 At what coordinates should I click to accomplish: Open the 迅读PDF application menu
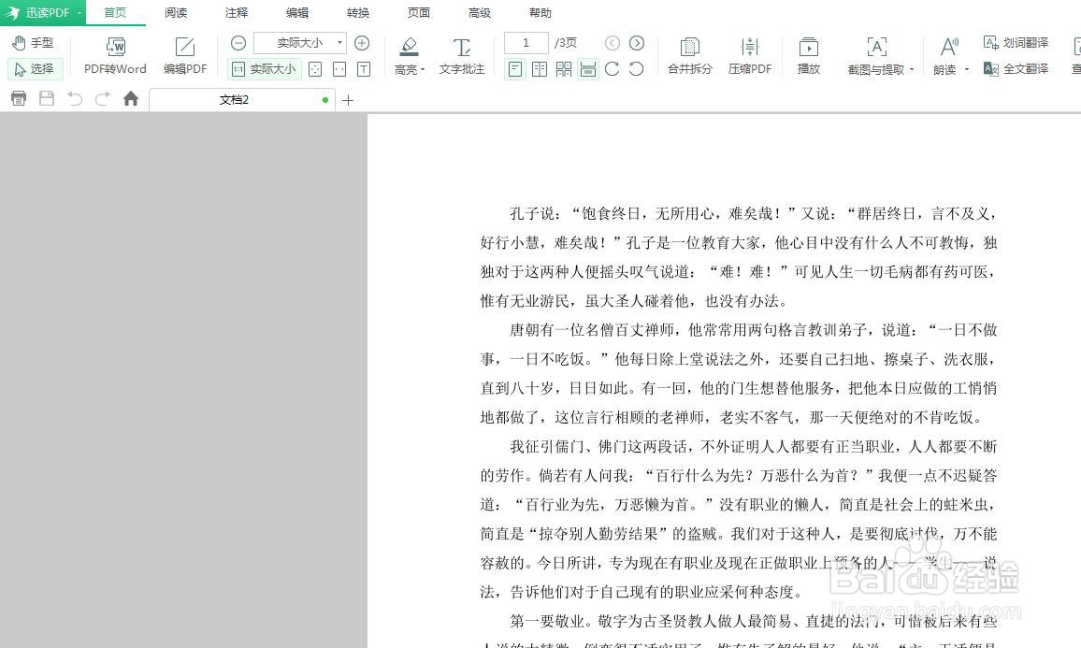click(43, 13)
